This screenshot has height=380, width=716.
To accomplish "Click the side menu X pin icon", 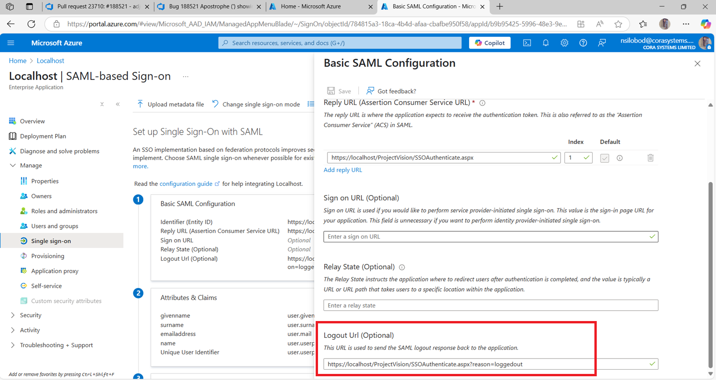I will point(102,104).
